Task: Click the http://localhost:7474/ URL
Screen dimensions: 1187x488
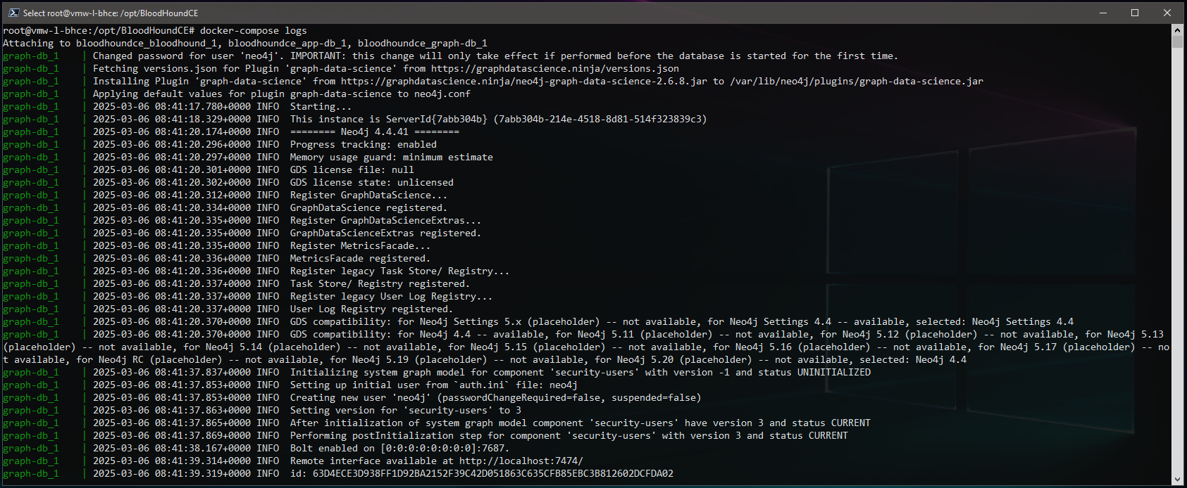Action: click(521, 461)
